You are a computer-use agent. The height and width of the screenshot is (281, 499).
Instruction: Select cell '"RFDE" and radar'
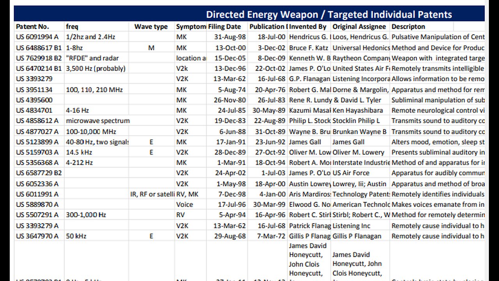(92, 58)
